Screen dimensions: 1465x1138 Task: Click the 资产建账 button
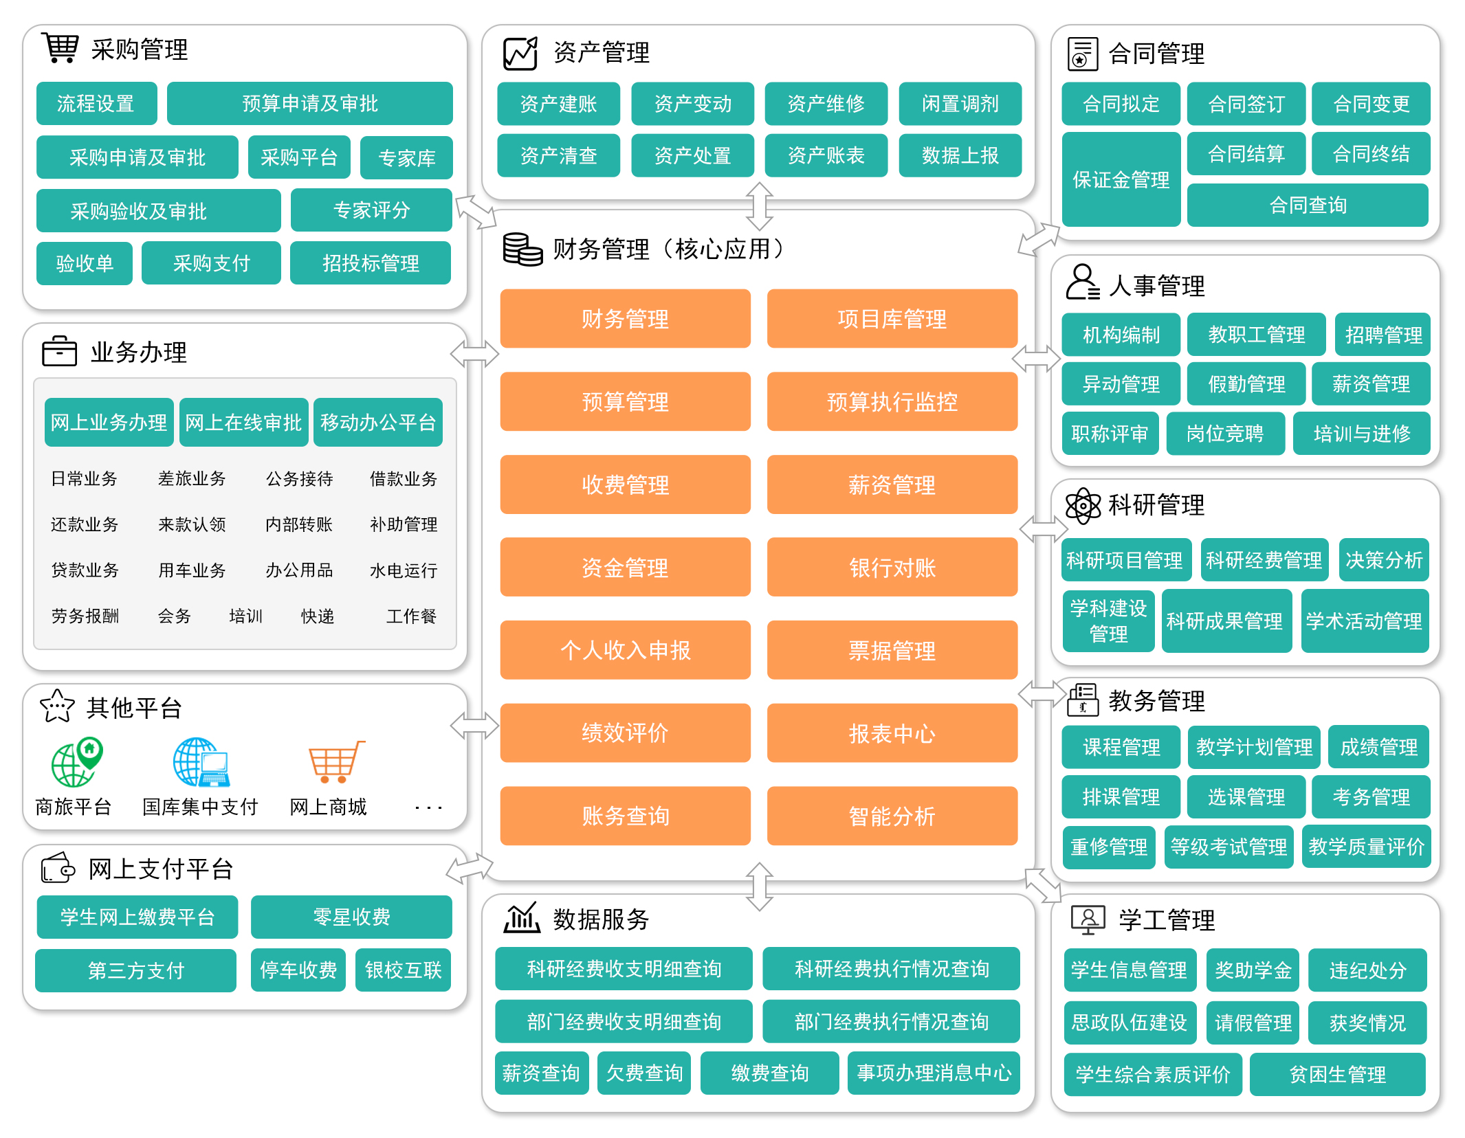tap(558, 104)
